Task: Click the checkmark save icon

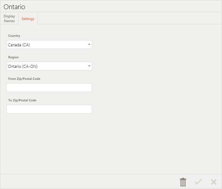Action: [198, 182]
